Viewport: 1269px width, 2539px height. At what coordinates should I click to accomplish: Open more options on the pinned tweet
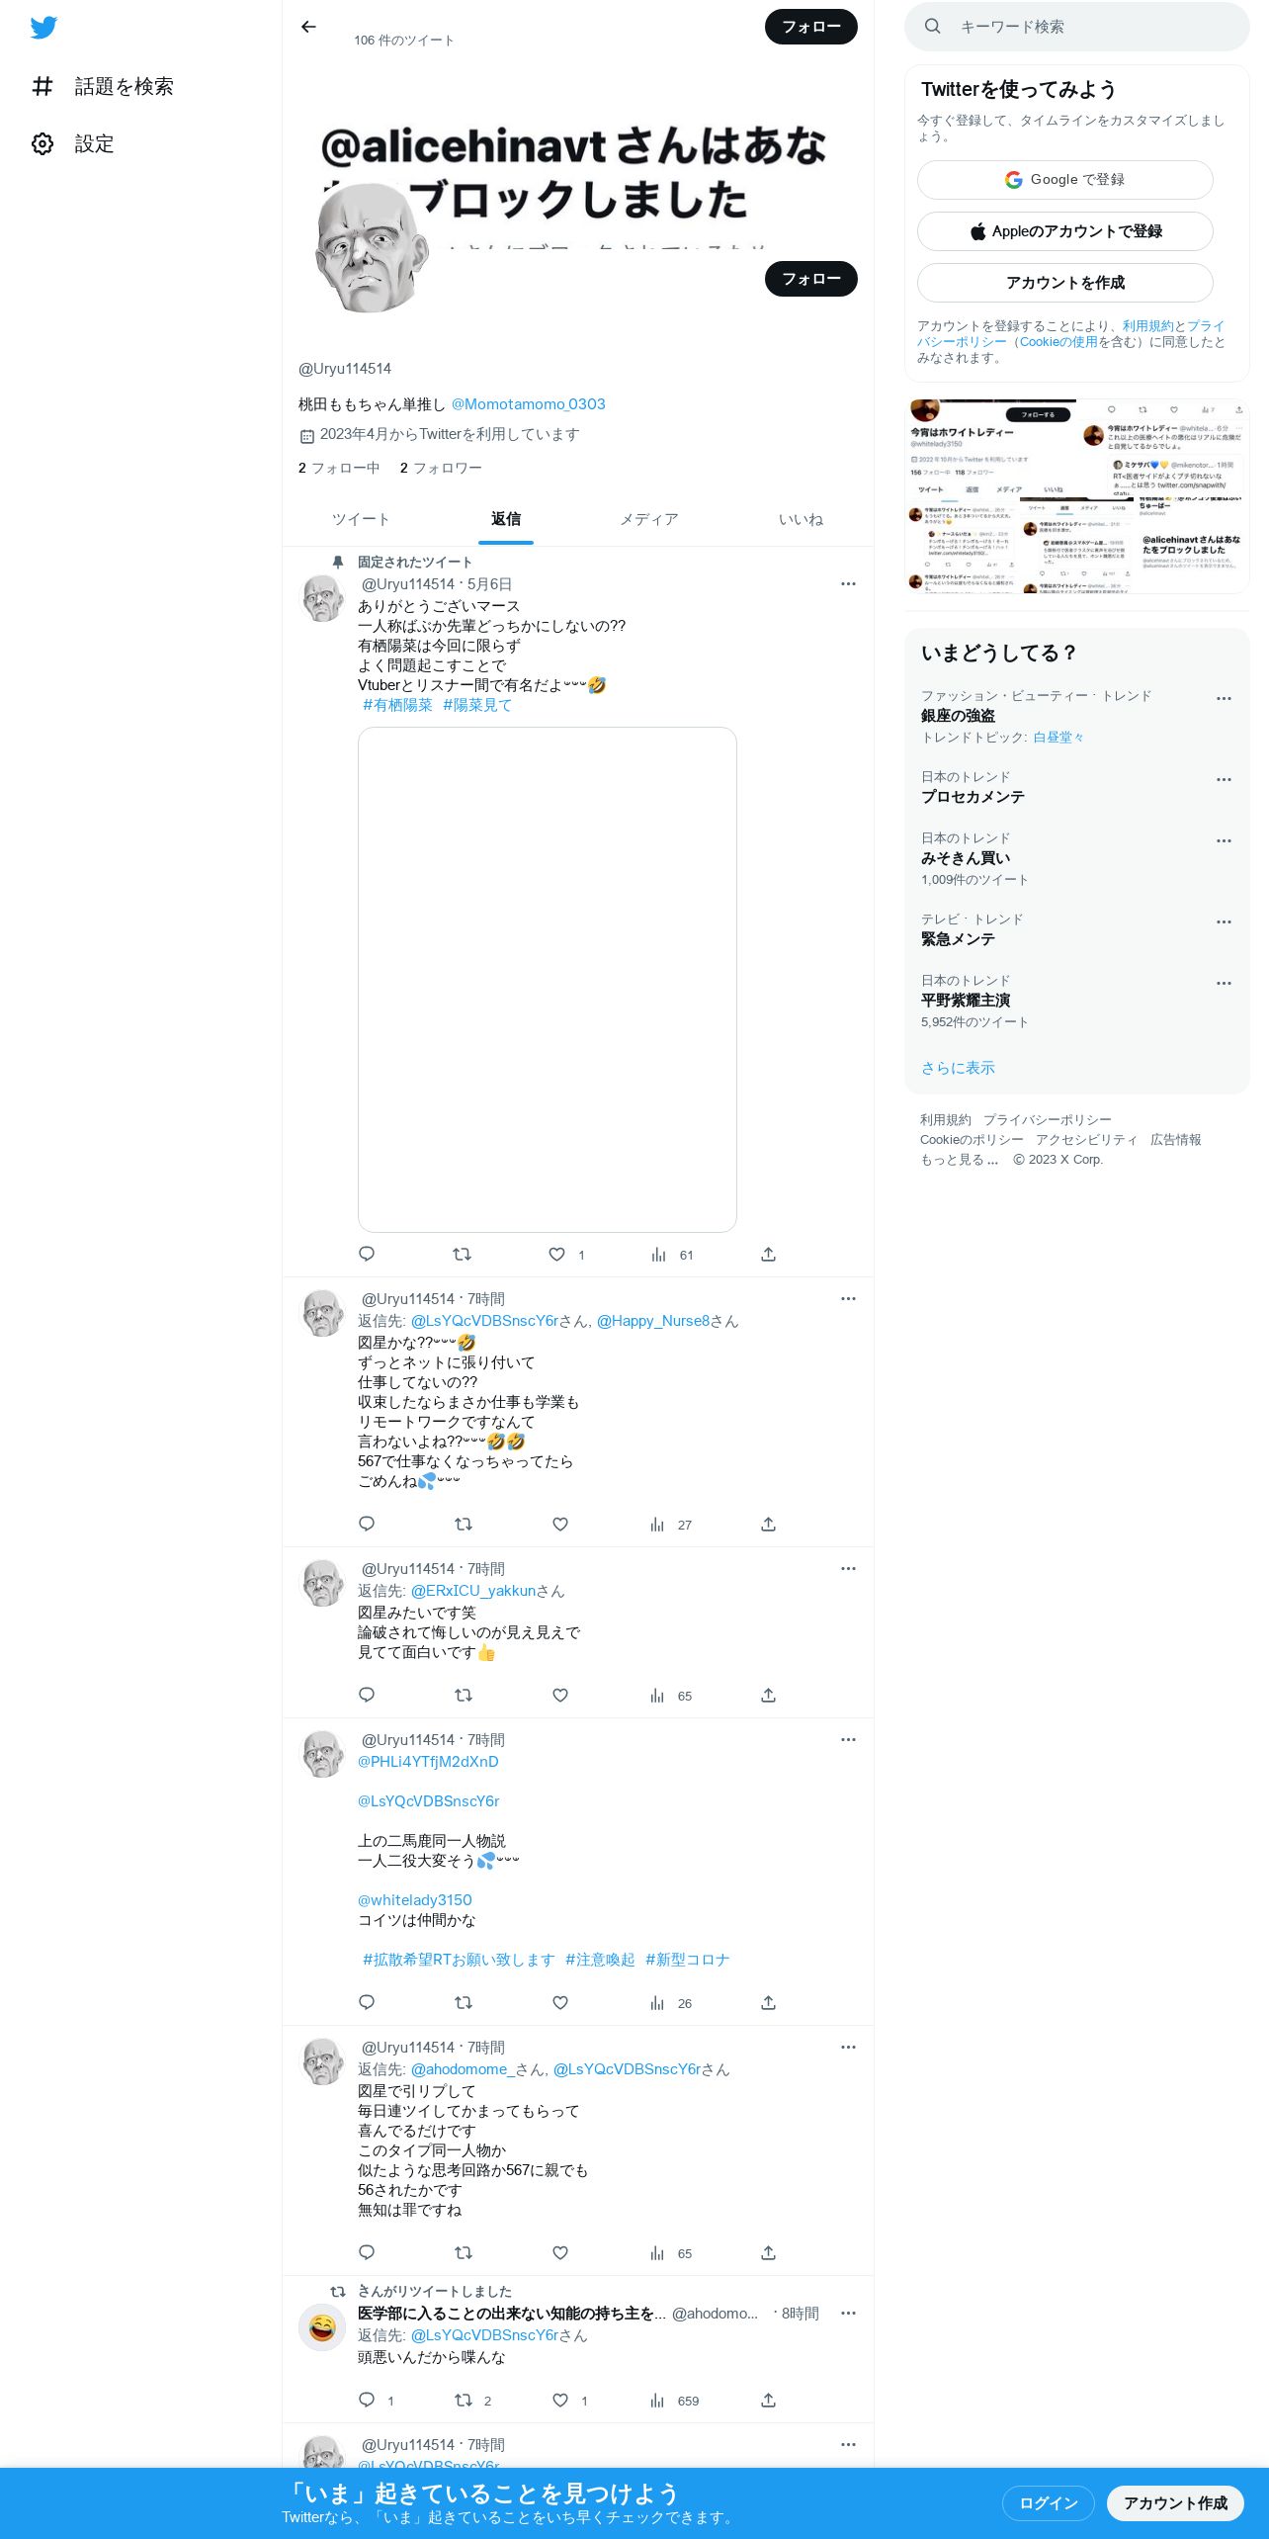click(848, 584)
